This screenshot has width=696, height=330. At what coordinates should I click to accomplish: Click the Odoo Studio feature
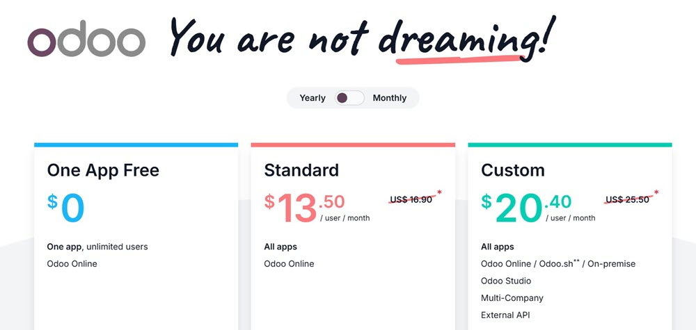(506, 281)
